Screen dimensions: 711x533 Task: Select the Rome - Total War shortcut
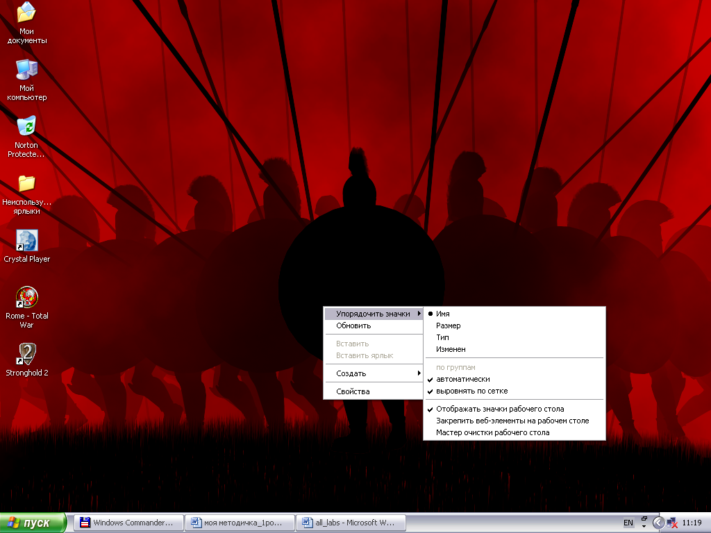pyautogui.click(x=27, y=307)
